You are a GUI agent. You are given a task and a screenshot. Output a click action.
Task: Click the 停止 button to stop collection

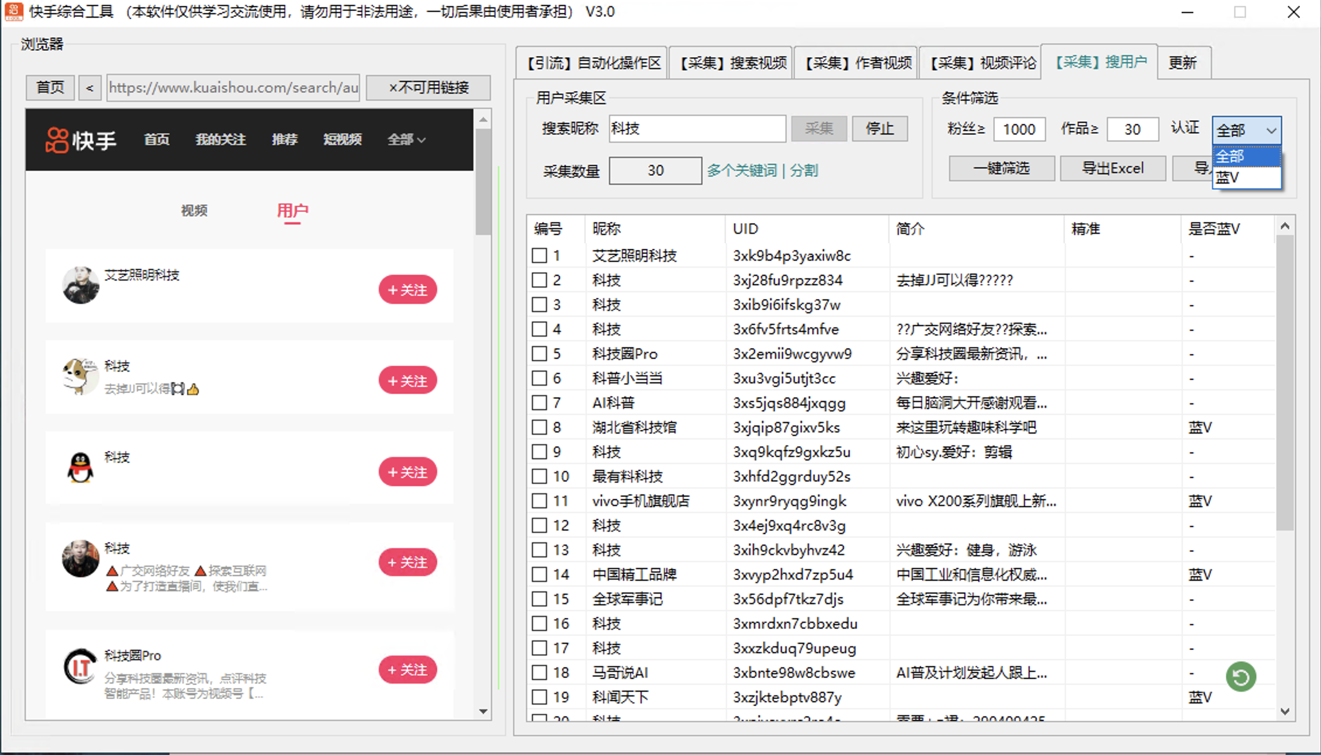[880, 129]
